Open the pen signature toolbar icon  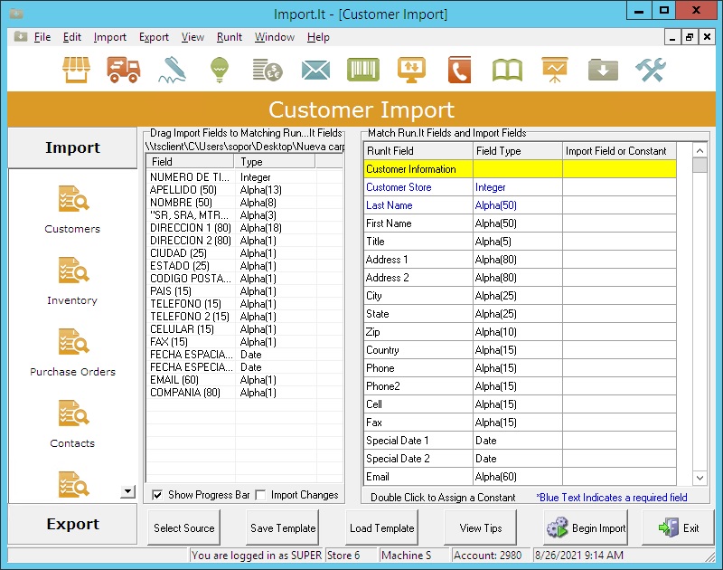pyautogui.click(x=173, y=71)
